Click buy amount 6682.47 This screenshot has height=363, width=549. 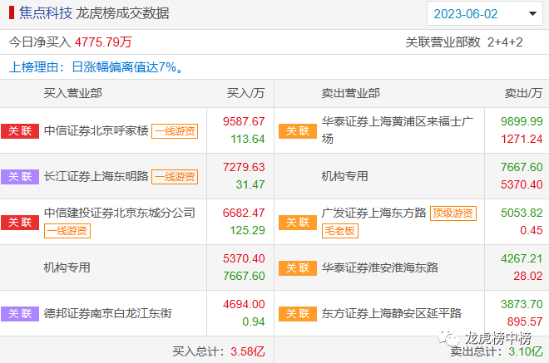click(x=244, y=213)
